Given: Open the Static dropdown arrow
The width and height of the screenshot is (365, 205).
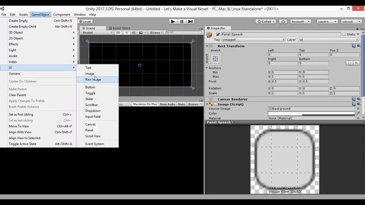Looking at the screenshot, I should (358, 34).
